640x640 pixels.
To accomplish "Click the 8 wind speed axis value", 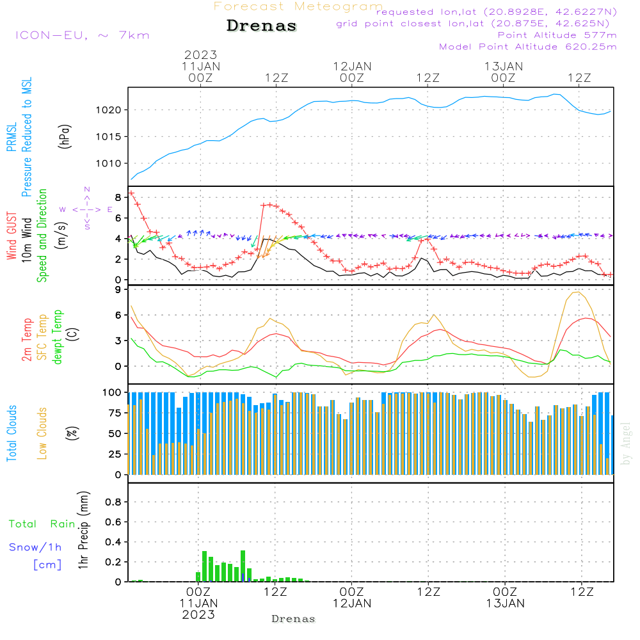I will 118,198.
